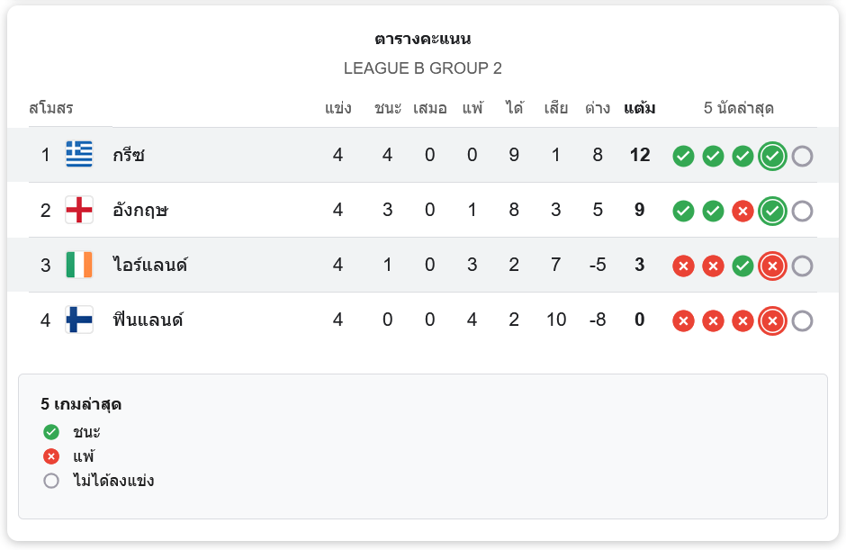Viewport: 846px width, 550px height.
Task: Click the แข่ง matches played header
Action: (337, 109)
